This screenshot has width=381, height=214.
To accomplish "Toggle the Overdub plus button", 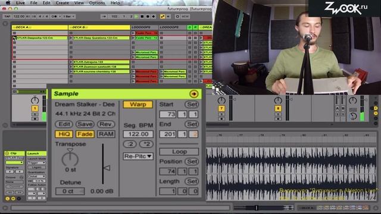I will click(154, 17).
